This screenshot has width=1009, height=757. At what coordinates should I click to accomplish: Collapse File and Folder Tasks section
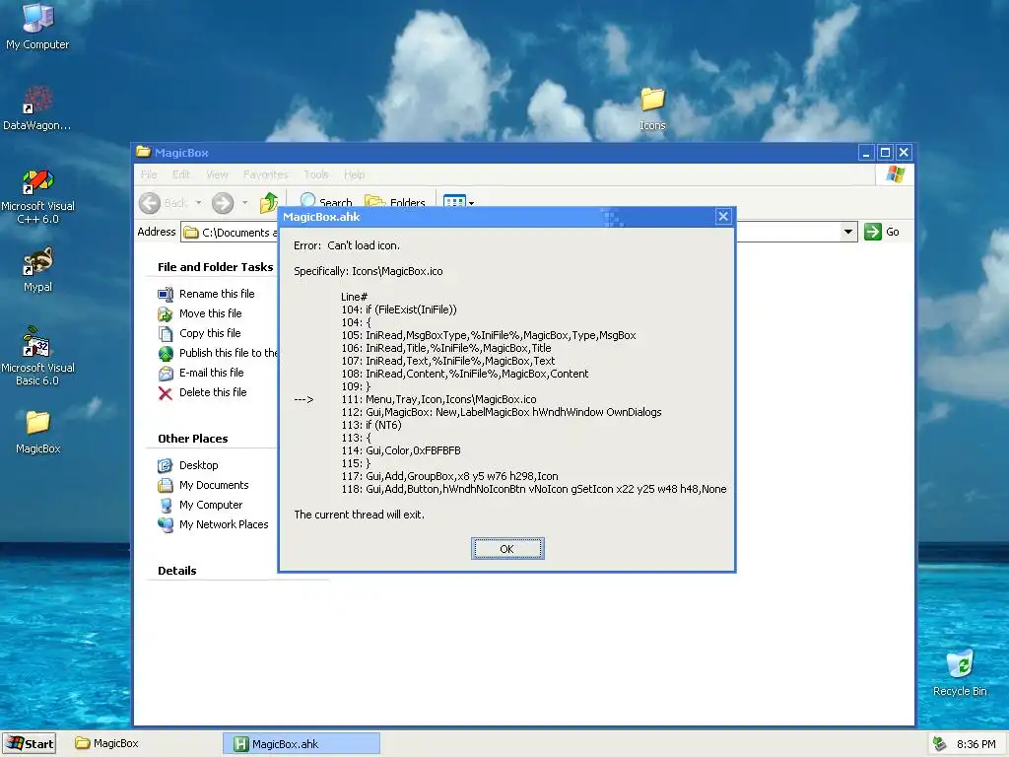(x=215, y=267)
